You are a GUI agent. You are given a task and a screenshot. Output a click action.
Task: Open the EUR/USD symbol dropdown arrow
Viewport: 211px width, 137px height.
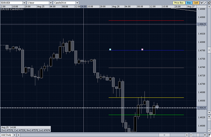(x=24, y=3)
